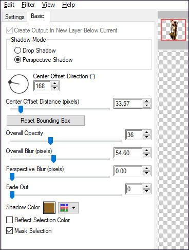
Task: Click the direction dial control
Action: pyautogui.click(x=18, y=84)
